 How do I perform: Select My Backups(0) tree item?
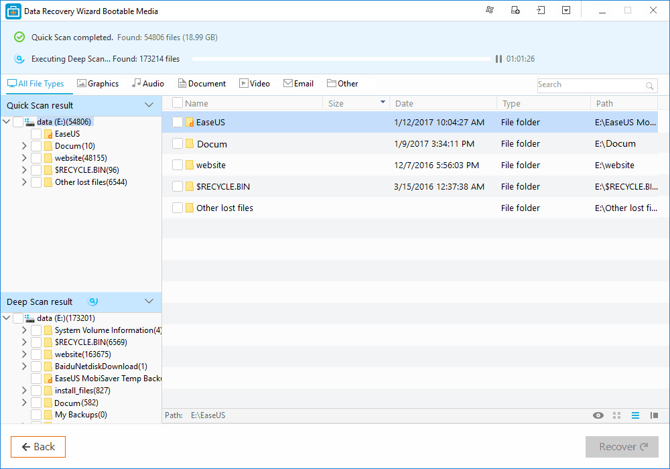81,415
